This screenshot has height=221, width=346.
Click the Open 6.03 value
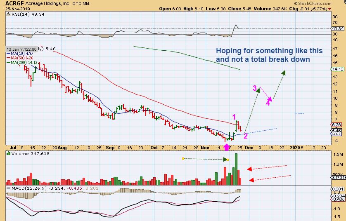pyautogui.click(x=170, y=9)
